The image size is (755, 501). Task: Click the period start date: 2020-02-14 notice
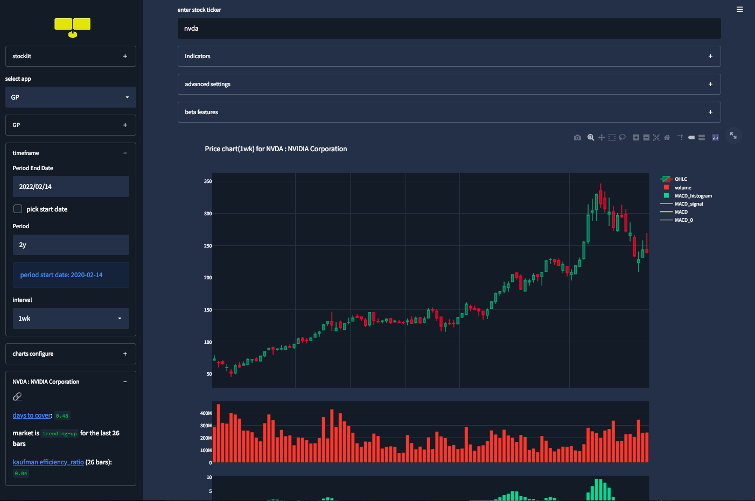pos(71,275)
